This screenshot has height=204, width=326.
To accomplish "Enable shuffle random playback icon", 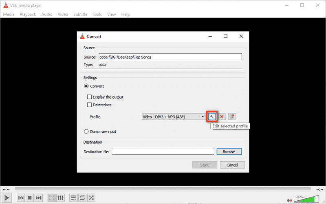I will pyautogui.click(x=91, y=198).
